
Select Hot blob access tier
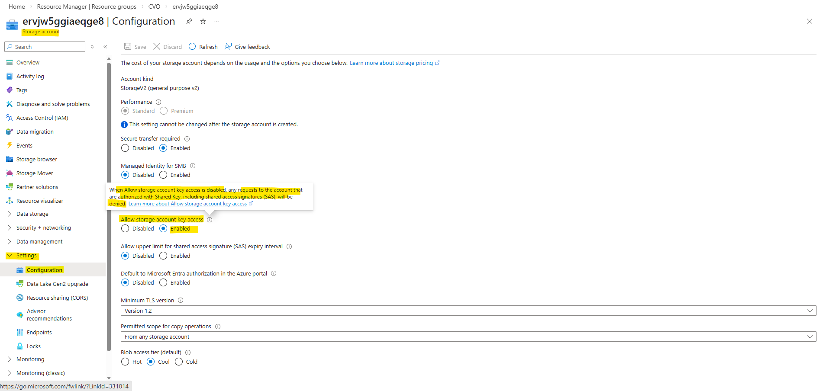[x=125, y=362]
